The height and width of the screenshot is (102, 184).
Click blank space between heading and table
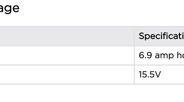(92, 20)
